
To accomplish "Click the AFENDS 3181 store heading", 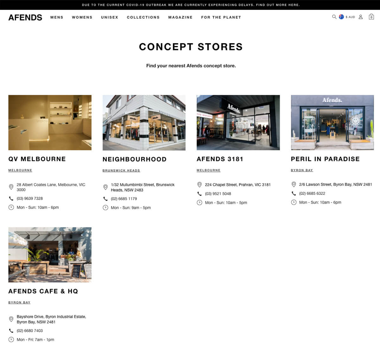I will coord(220,159).
